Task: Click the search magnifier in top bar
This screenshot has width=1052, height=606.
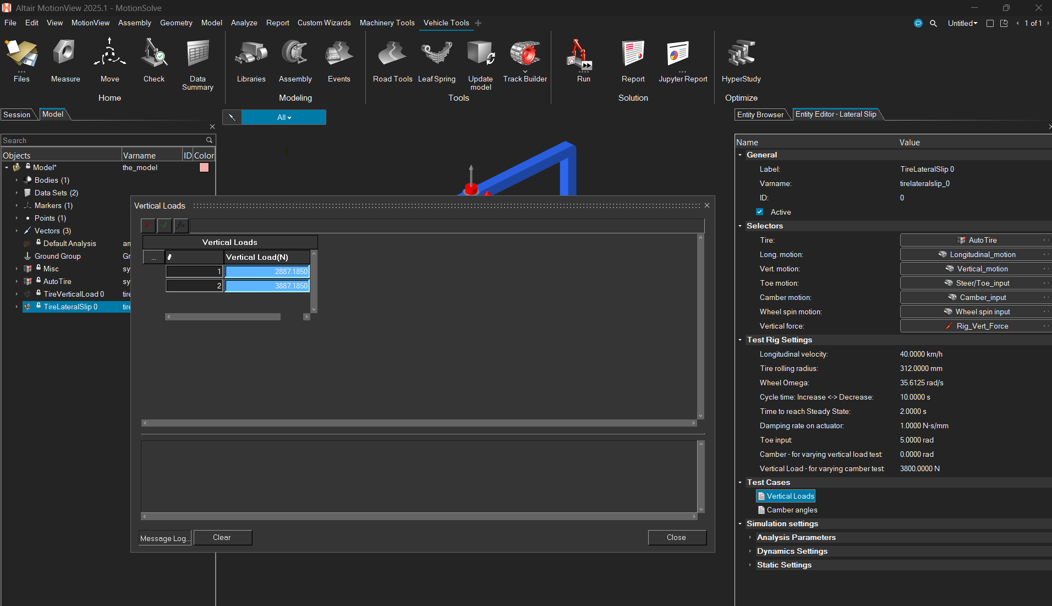Action: [933, 23]
